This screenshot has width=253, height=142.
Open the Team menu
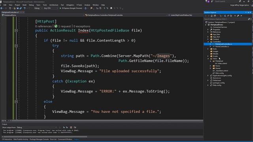38,5
